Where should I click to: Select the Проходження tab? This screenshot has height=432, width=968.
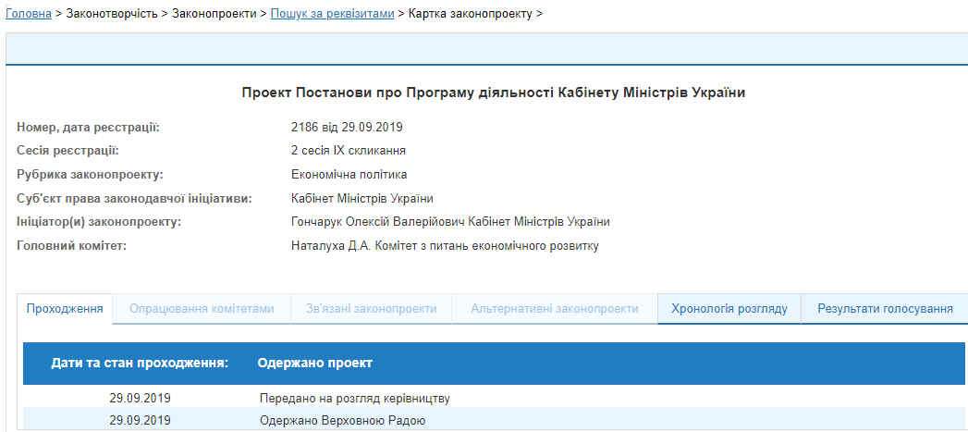point(65,309)
